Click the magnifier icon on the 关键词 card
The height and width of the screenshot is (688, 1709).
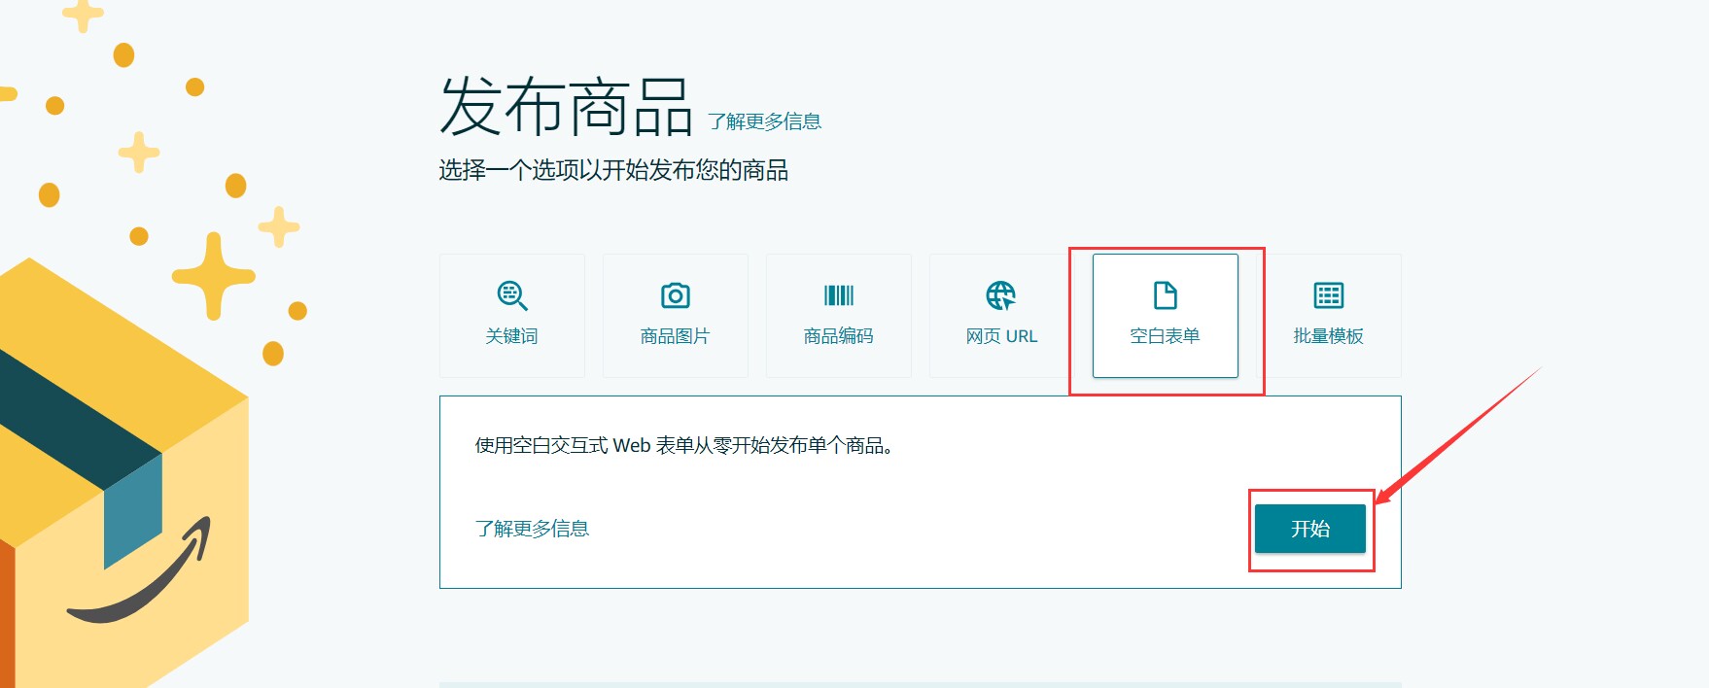tap(512, 295)
